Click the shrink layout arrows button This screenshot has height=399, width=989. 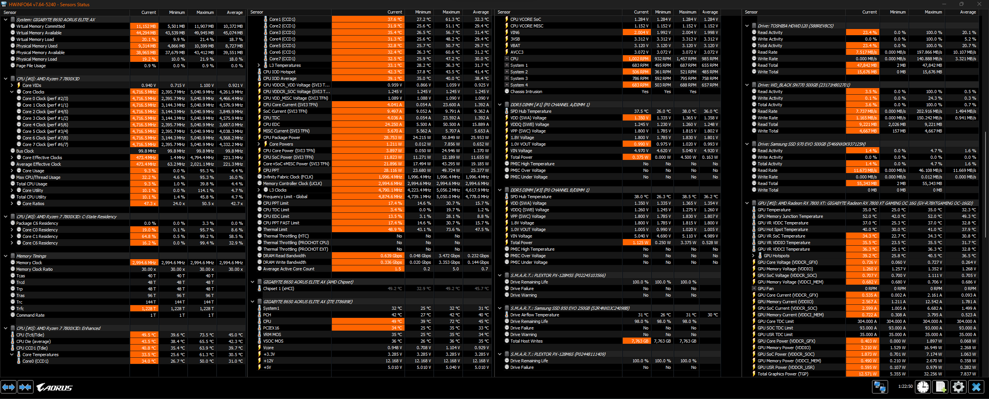point(25,387)
